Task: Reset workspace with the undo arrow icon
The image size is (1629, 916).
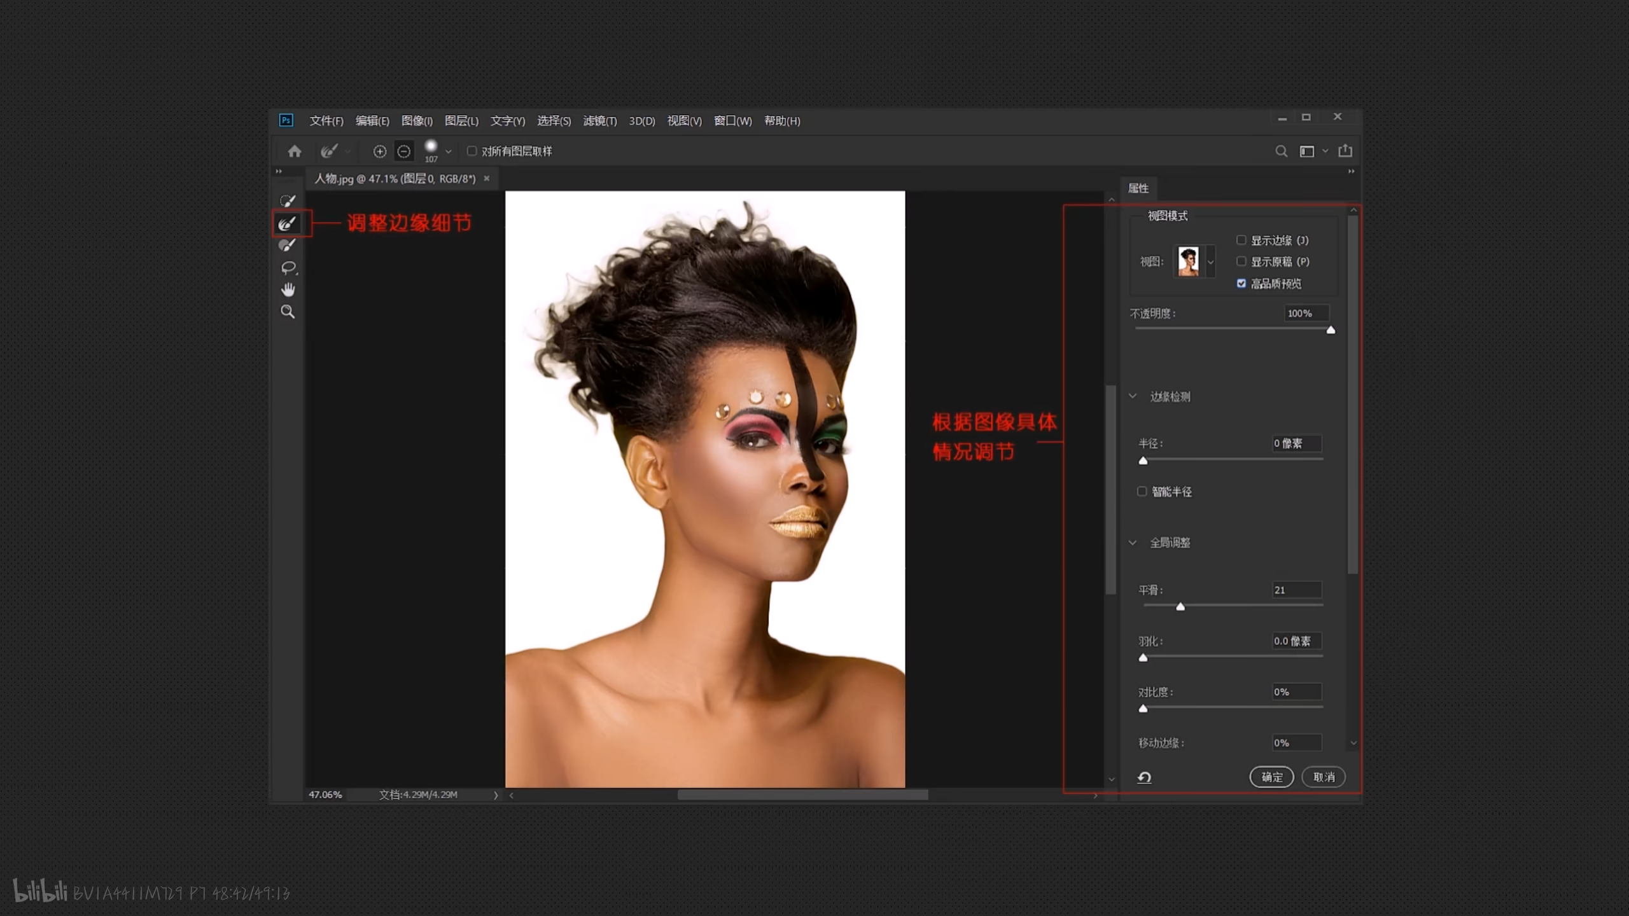Action: pos(1144,777)
